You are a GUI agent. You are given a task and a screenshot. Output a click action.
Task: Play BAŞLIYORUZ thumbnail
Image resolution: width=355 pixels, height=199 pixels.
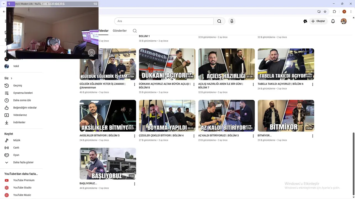tap(108, 164)
